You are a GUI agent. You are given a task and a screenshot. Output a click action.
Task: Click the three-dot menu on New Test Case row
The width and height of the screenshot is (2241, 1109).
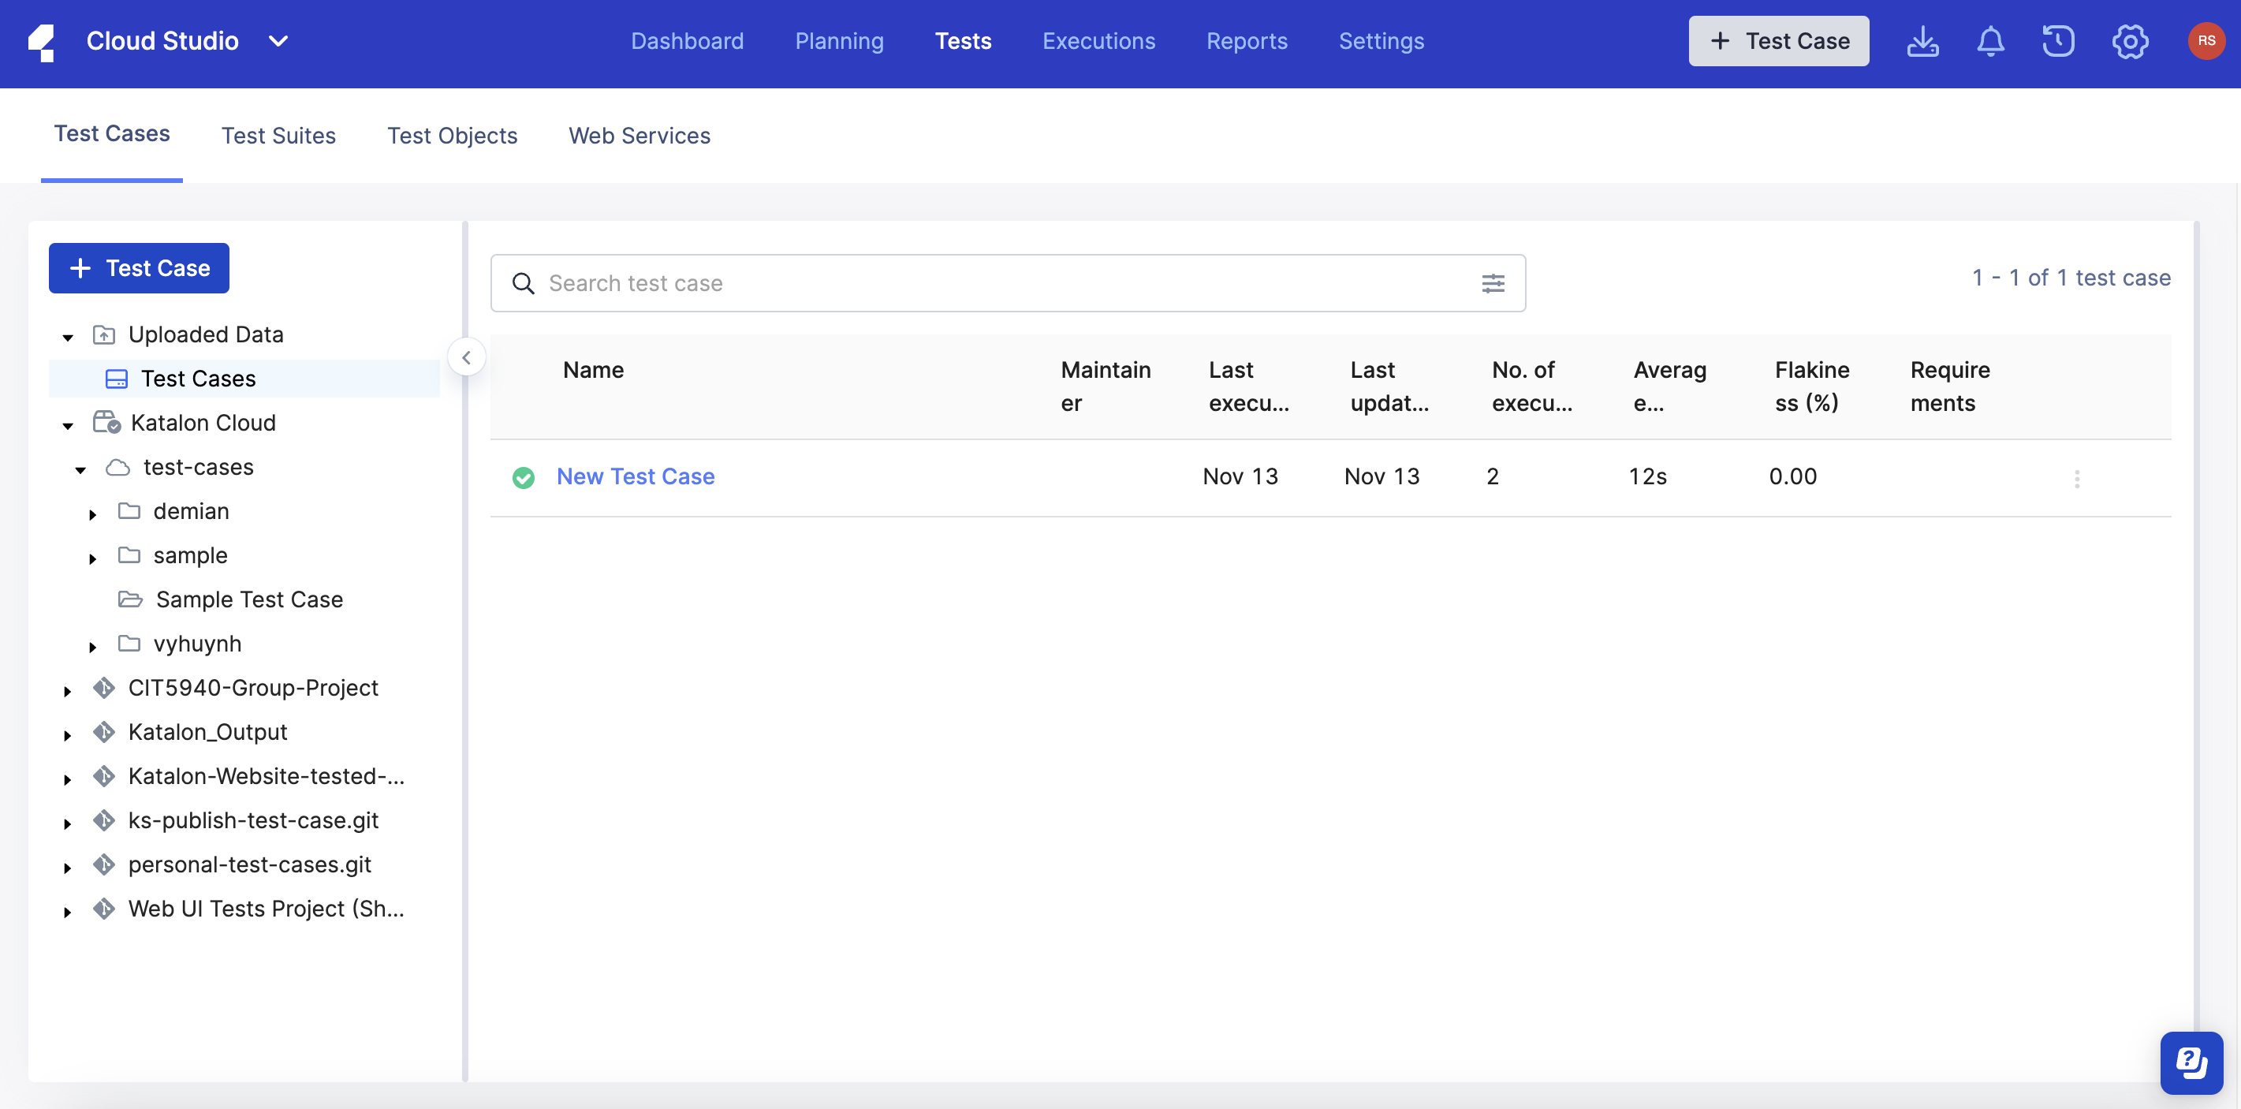[2079, 476]
